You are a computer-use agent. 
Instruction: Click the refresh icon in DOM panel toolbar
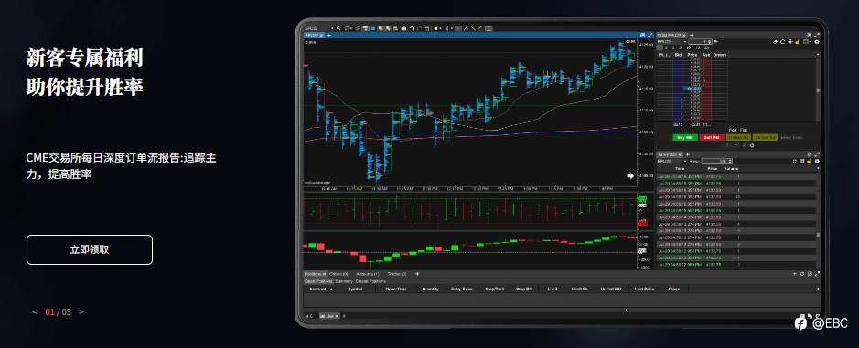(783, 42)
